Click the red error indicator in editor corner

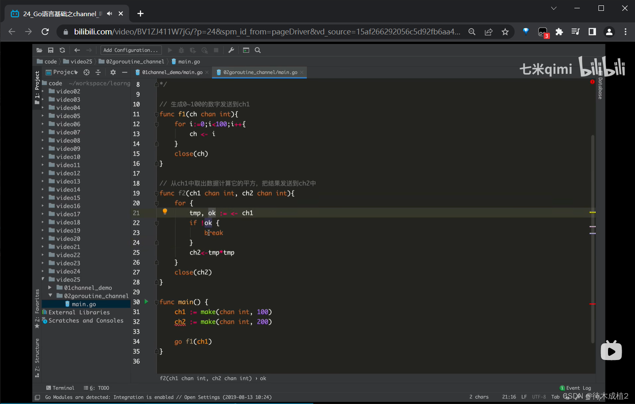tap(592, 82)
